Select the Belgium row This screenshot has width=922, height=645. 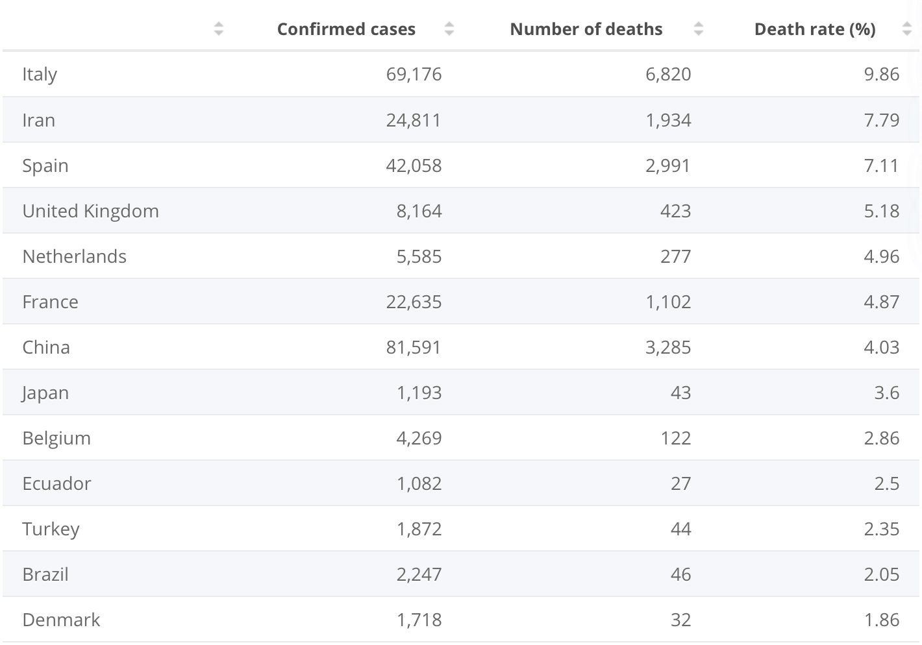(56, 438)
